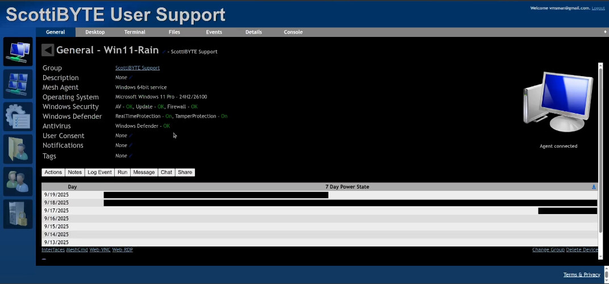Viewport: 609px width, 284px height.
Task: Open My Devices from the sidebar
Action: pos(19,51)
